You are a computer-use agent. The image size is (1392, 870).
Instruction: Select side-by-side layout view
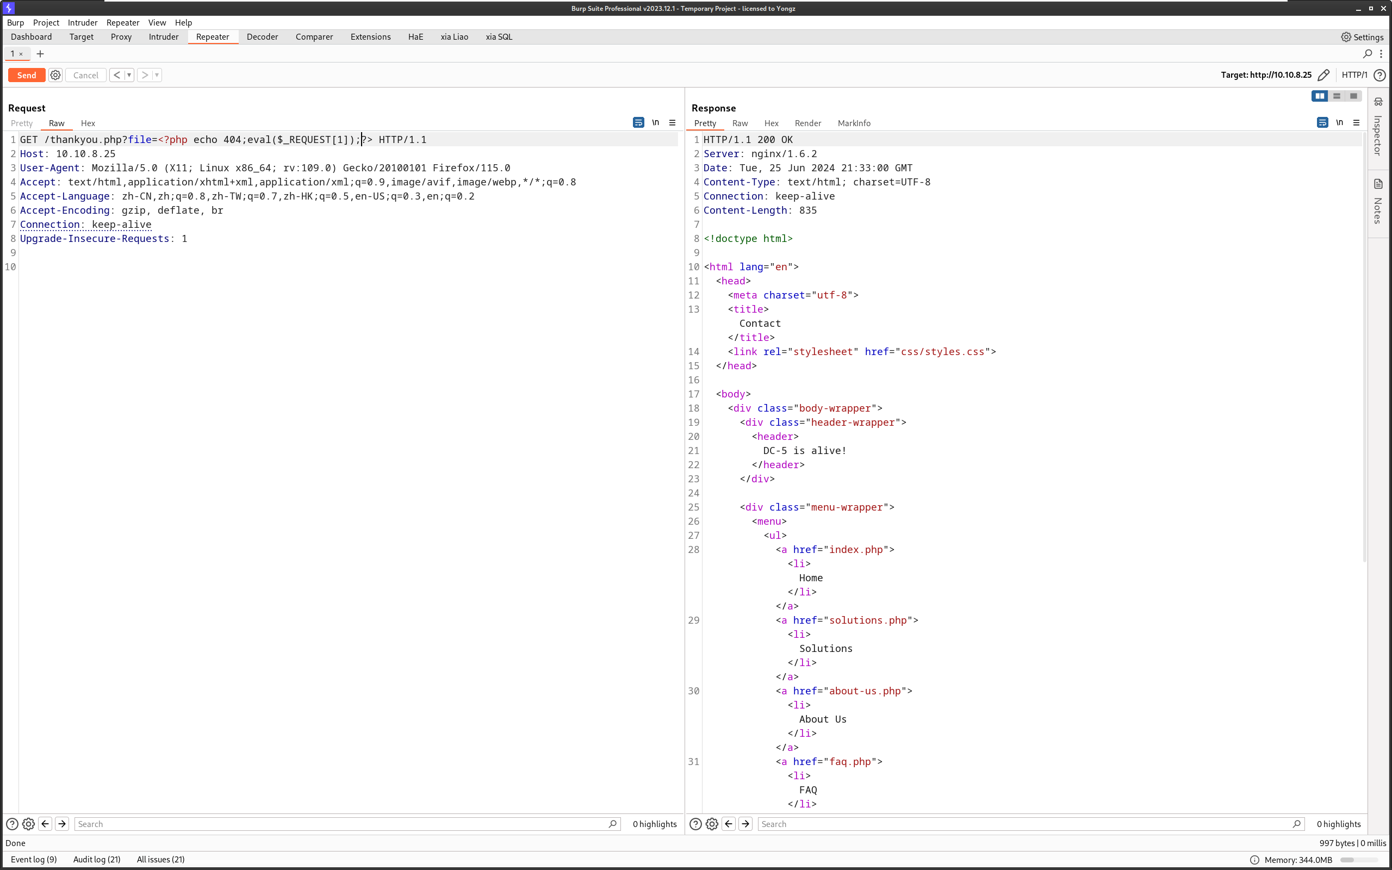pos(1320,96)
